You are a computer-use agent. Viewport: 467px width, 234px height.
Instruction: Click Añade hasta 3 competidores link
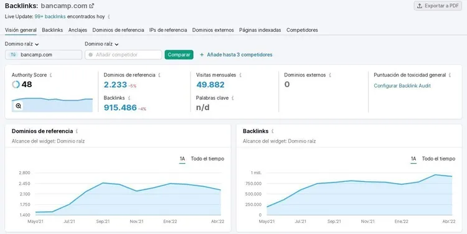click(240, 55)
